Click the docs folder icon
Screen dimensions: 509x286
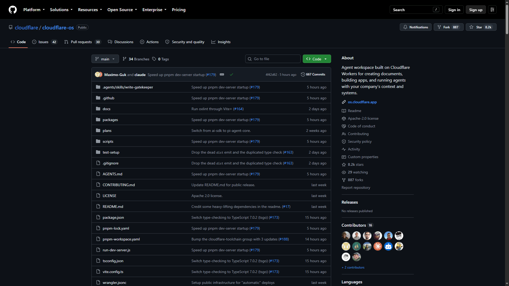tap(98, 109)
